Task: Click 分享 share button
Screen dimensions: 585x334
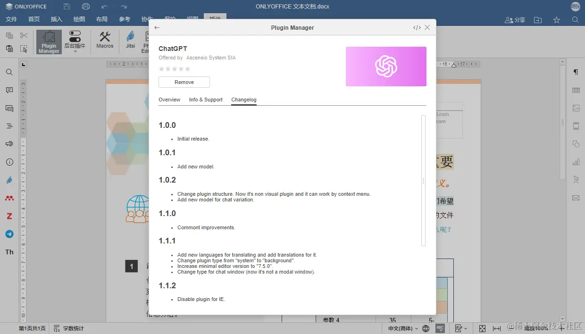Action: 515,20
